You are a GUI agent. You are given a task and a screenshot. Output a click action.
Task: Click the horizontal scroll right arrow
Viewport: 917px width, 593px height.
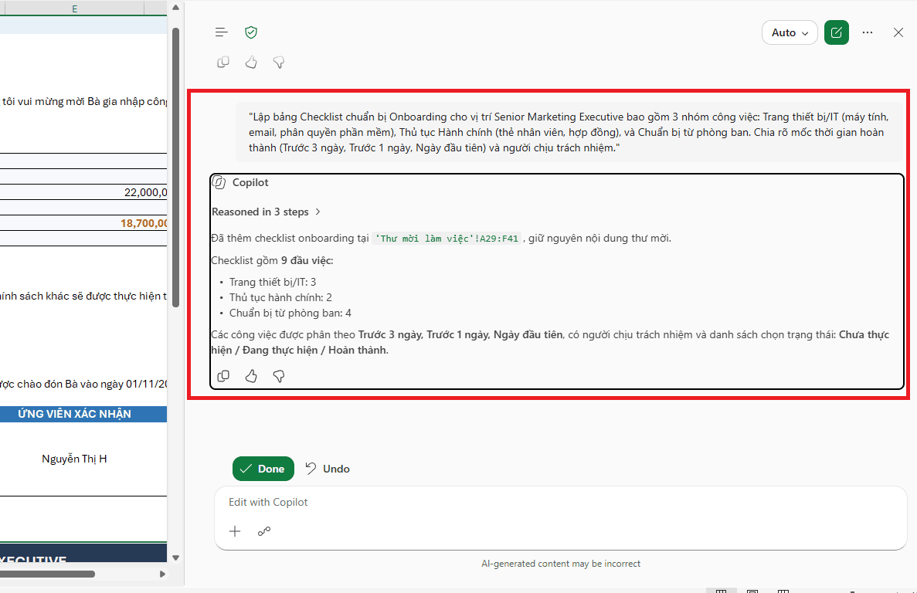pyautogui.click(x=162, y=574)
